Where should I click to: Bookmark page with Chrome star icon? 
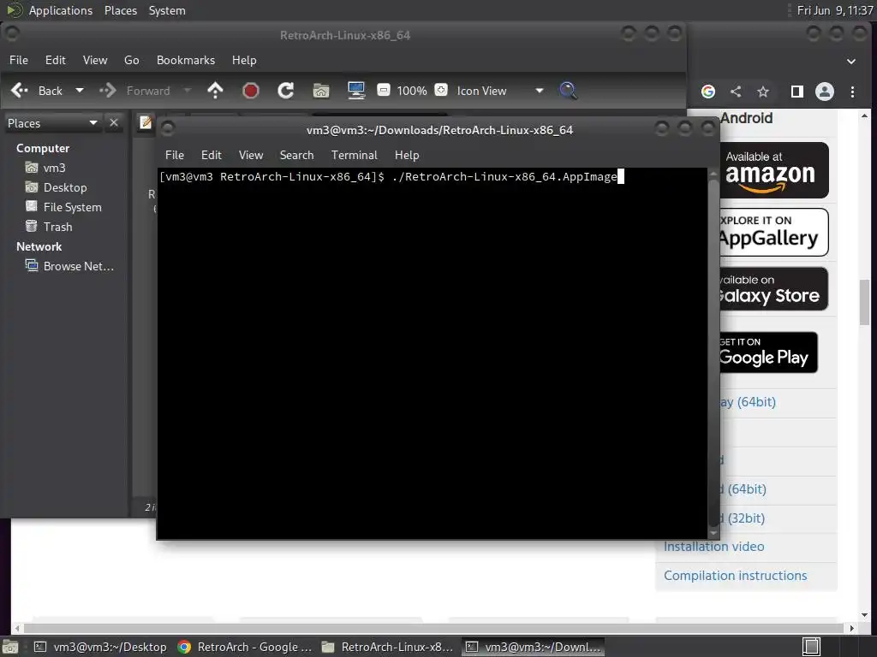[x=763, y=91]
